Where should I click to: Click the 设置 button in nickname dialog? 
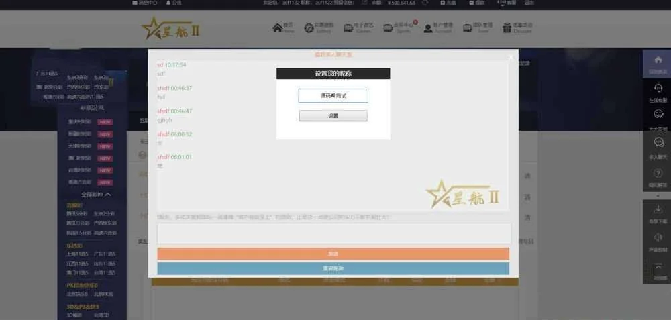(x=333, y=116)
